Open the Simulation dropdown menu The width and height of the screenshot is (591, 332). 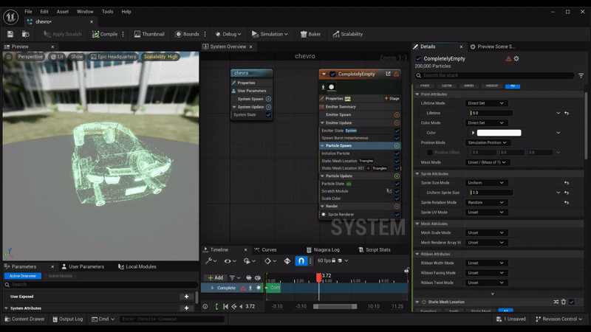coord(270,34)
